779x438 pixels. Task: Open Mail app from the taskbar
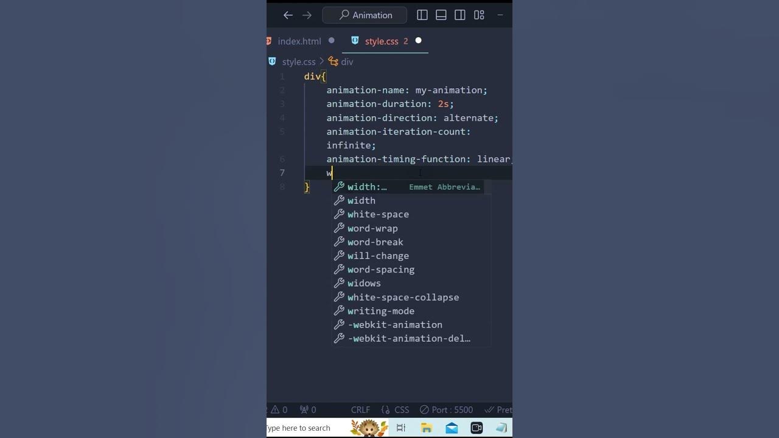point(451,428)
